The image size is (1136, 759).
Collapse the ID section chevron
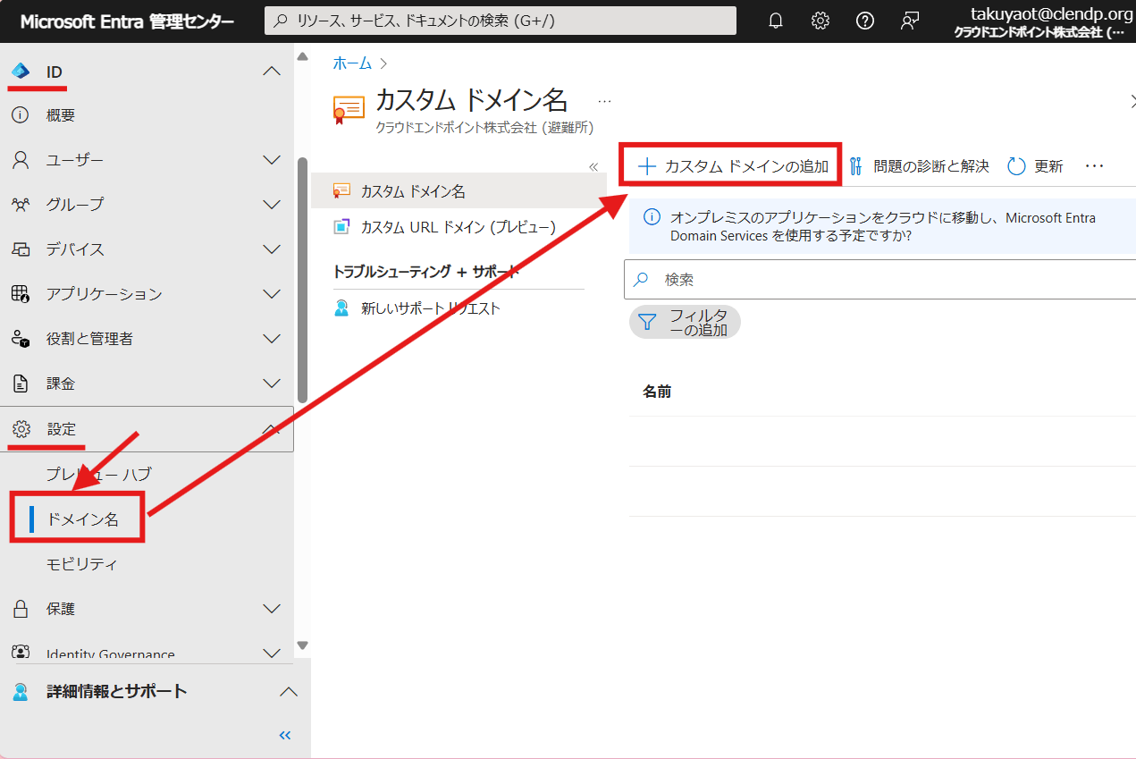[272, 72]
